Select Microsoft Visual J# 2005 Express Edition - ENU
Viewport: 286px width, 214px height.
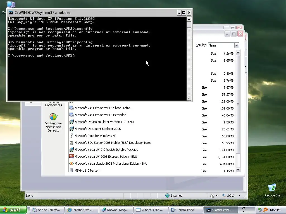152,157
